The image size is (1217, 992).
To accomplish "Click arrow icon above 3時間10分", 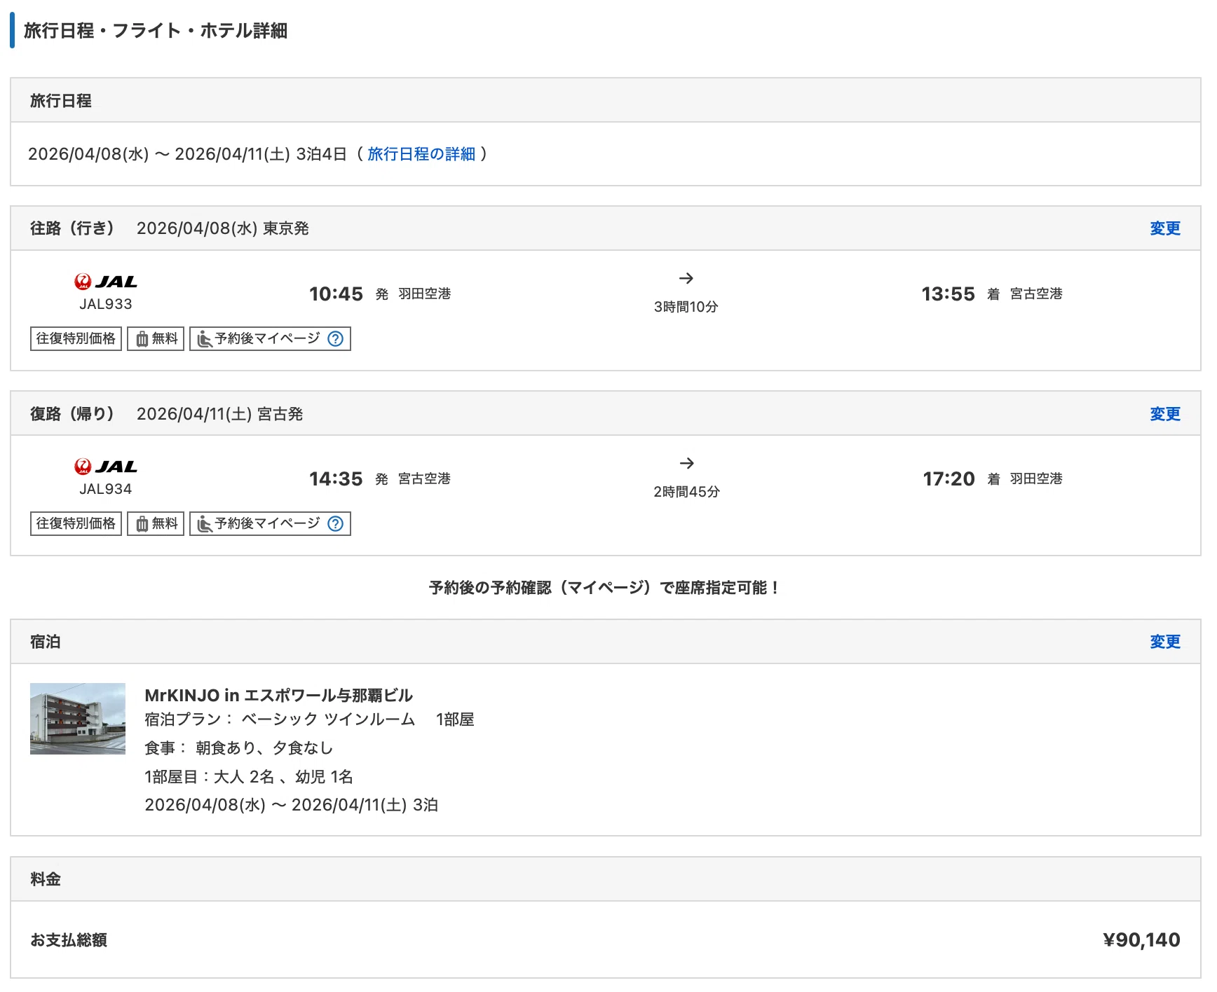I will [x=686, y=278].
